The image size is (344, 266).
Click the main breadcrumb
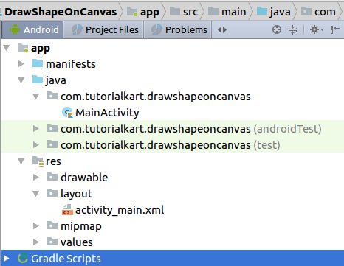point(227,12)
